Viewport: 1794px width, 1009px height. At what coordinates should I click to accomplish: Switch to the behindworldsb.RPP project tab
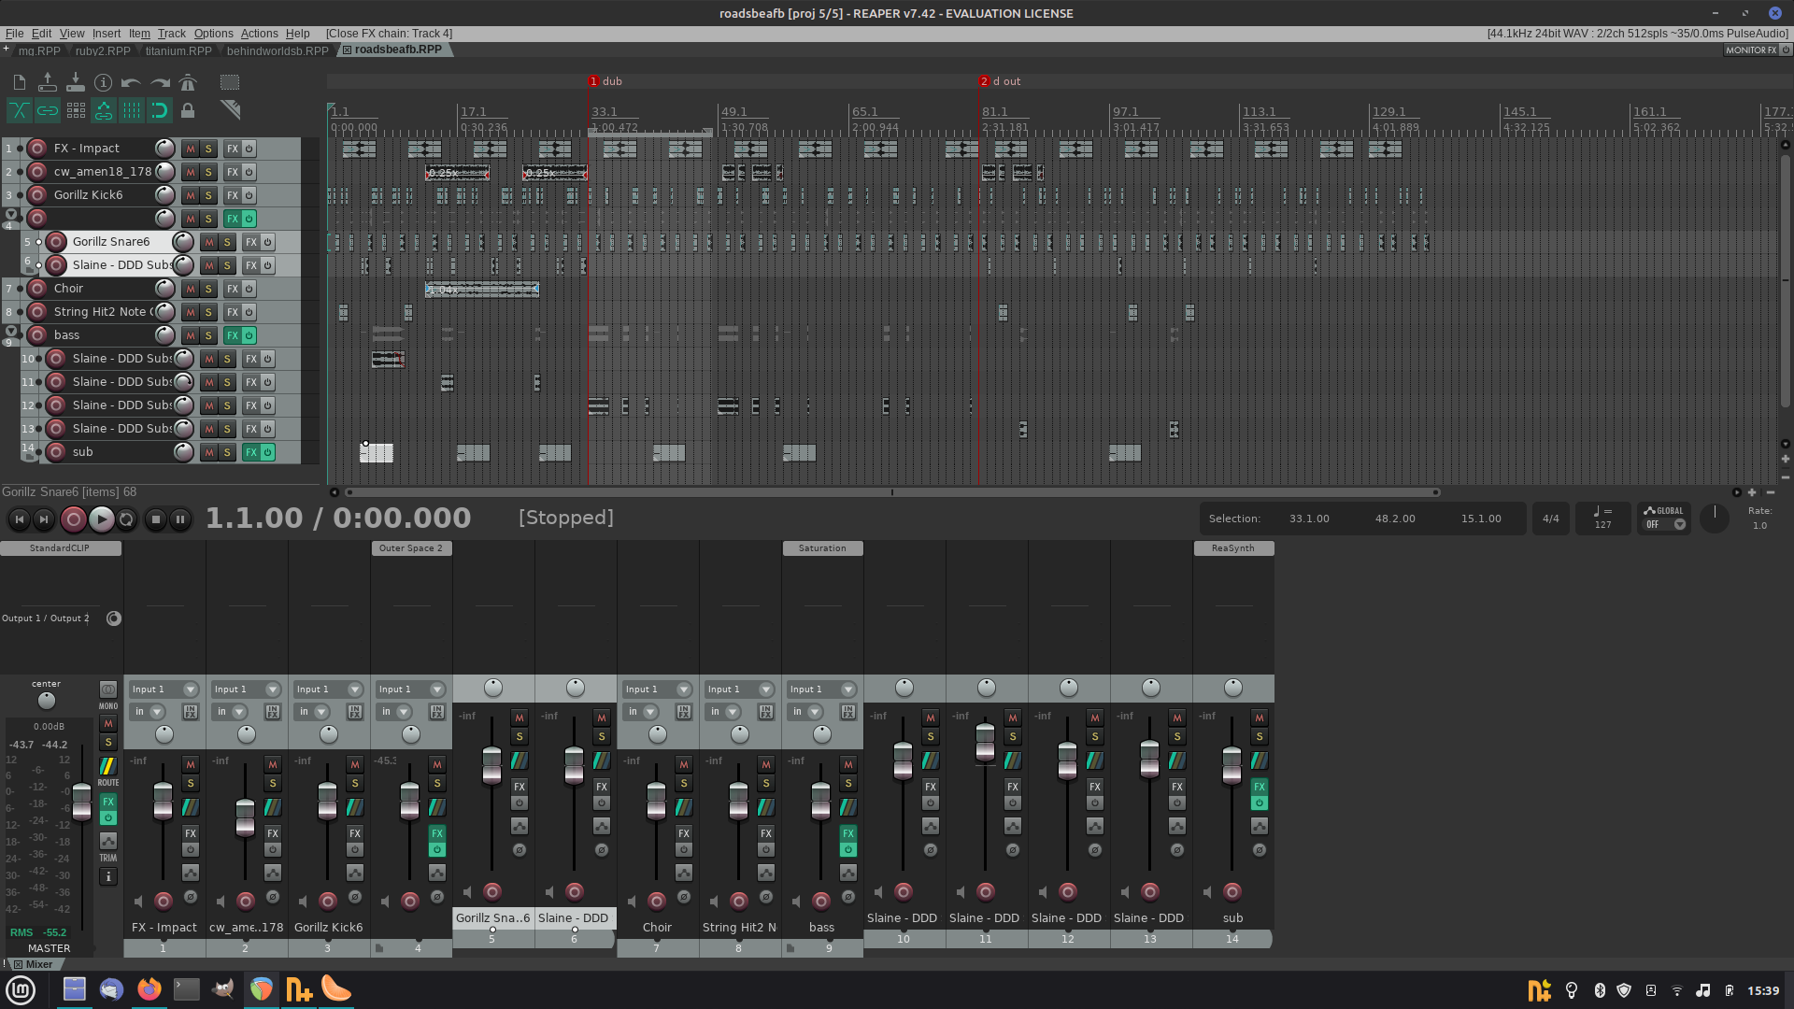pos(278,50)
